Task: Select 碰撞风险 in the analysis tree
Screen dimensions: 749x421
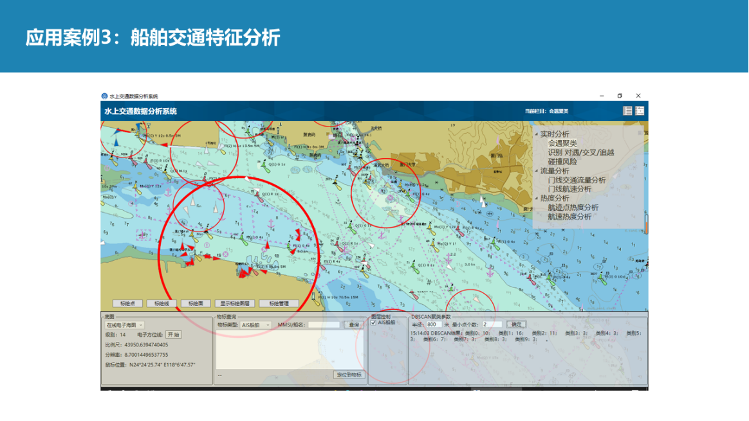Action: 562,162
